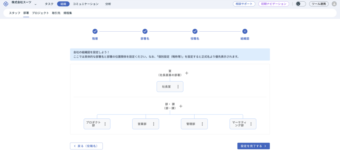Select the 管理部 department card

coord(194,124)
